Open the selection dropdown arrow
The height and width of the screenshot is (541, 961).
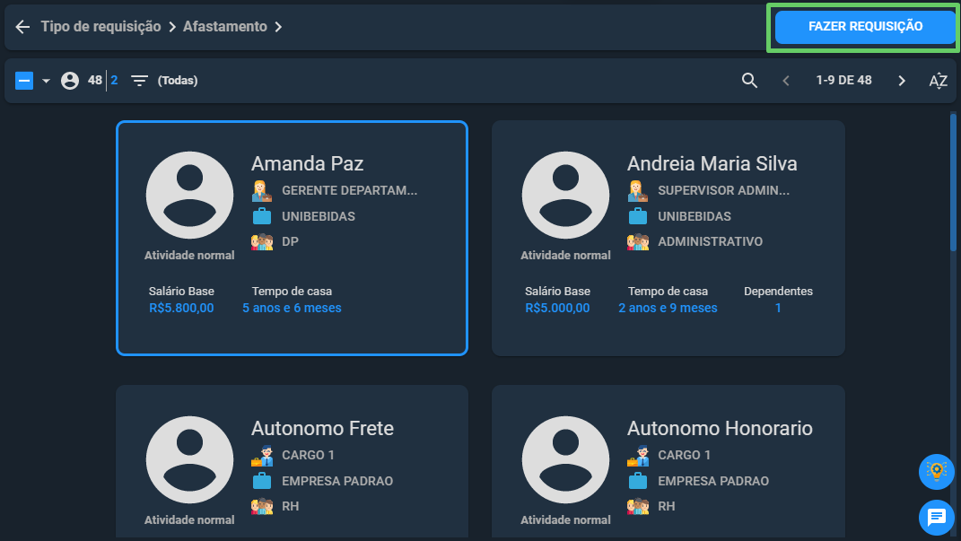[46, 80]
